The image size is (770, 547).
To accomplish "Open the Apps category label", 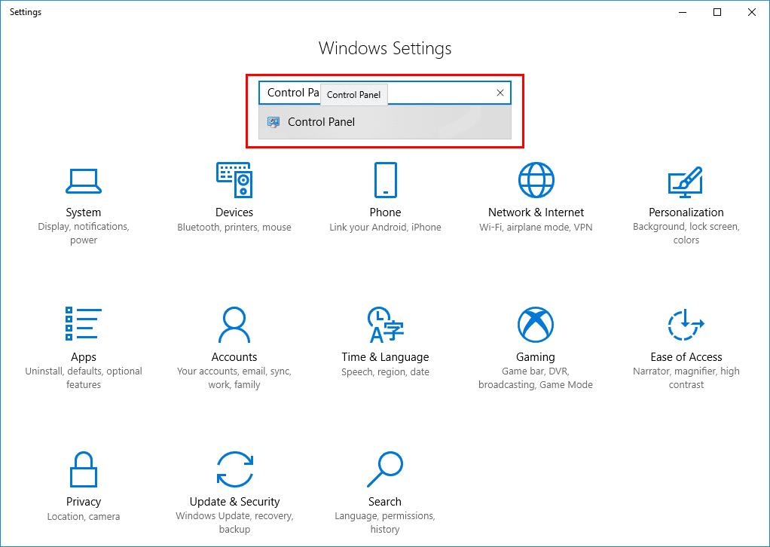I will pyautogui.click(x=84, y=357).
